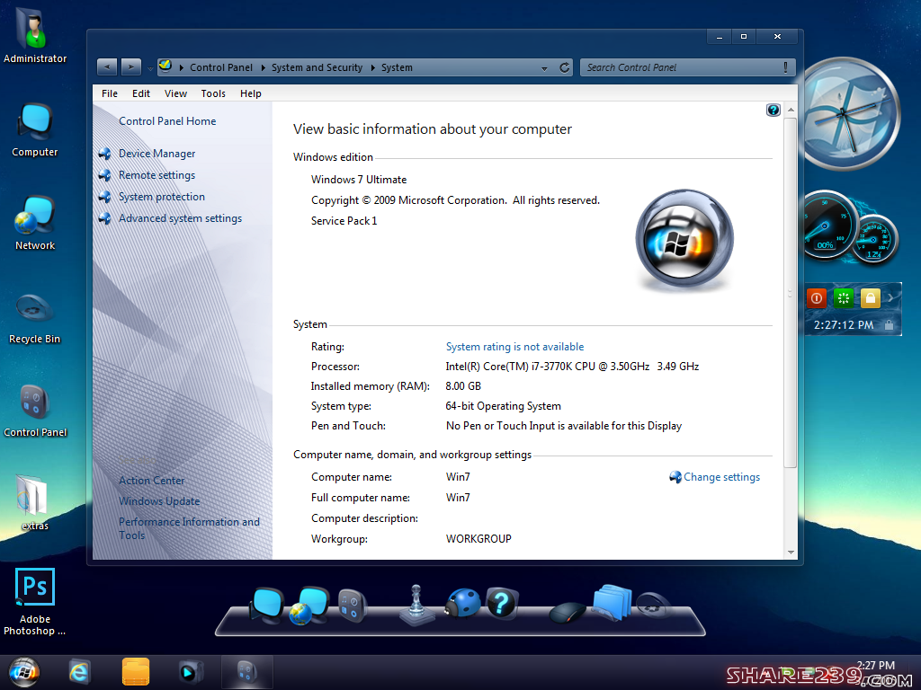921x690 pixels.
Task: Open Internet Explorer from the taskbar
Action: pos(79,672)
